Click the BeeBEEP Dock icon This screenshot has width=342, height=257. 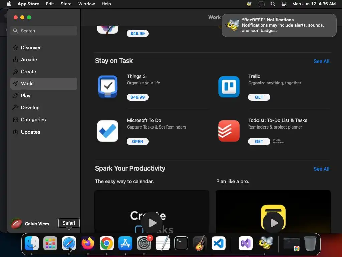click(x=265, y=243)
